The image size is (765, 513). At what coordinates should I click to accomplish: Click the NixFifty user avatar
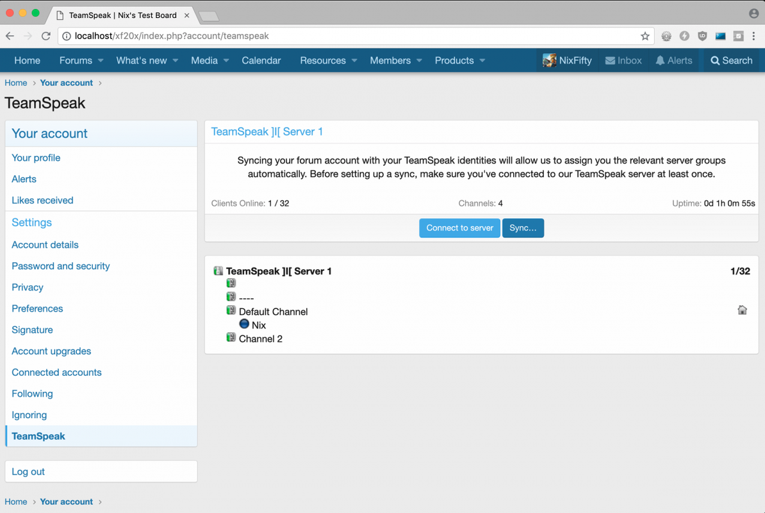pos(549,60)
